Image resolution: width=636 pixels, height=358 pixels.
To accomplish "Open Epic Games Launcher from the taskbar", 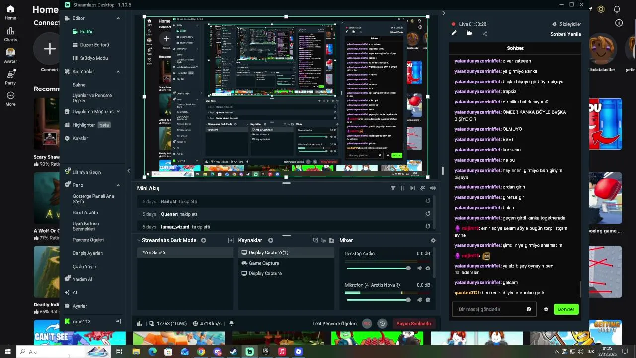I will [x=266, y=352].
